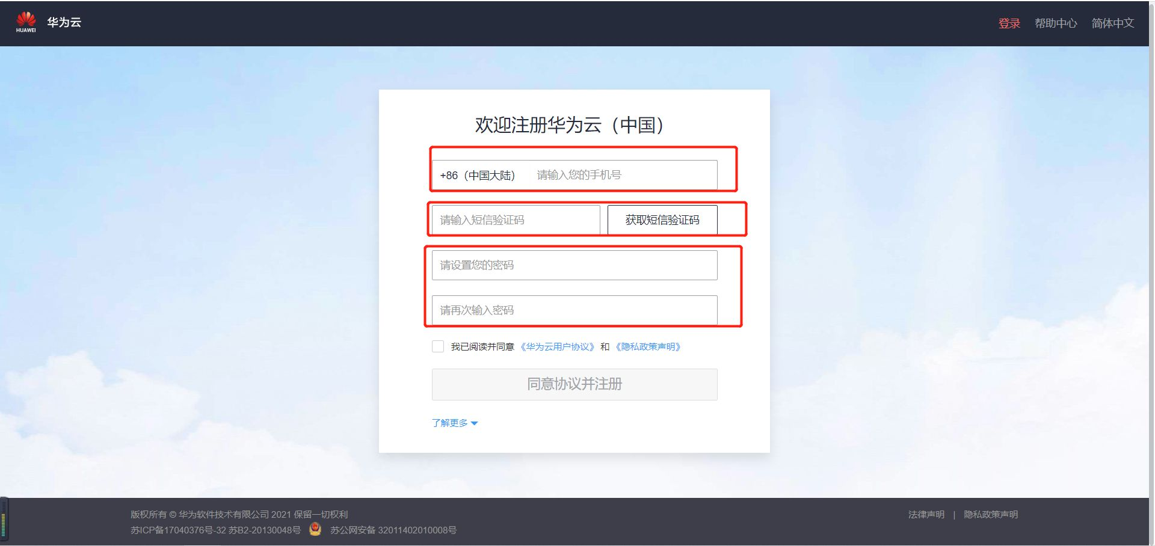Click the SMS verification code input field

514,219
